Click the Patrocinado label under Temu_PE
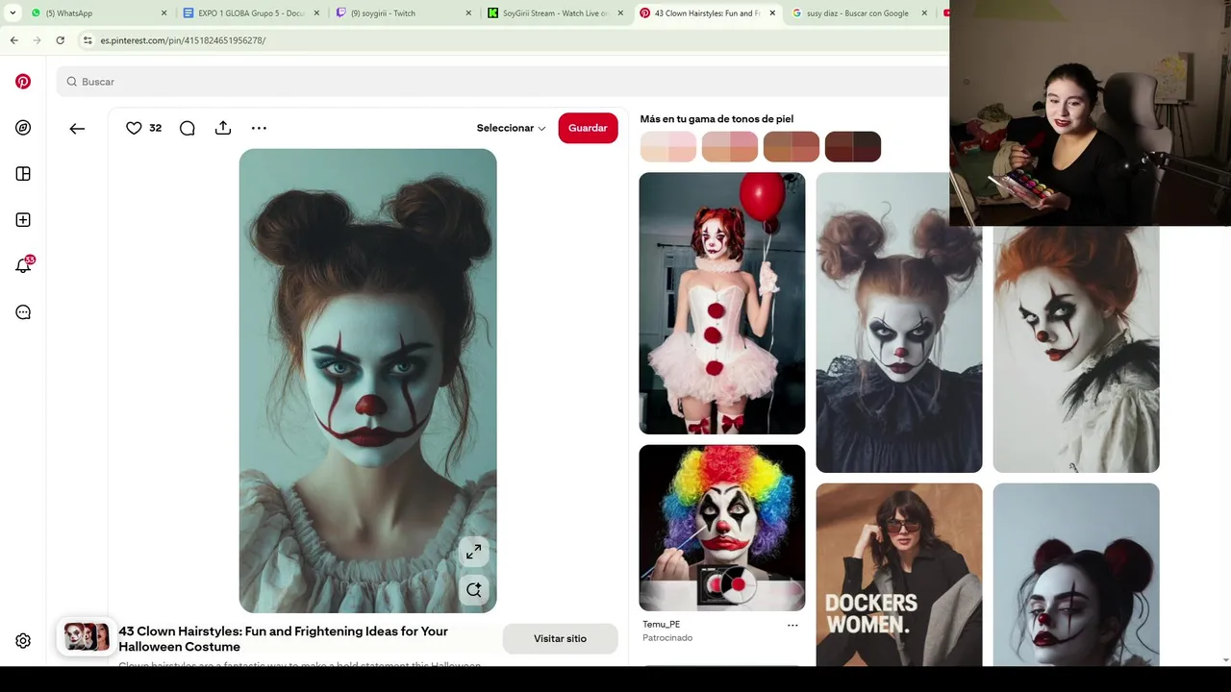1231x692 pixels. [667, 638]
